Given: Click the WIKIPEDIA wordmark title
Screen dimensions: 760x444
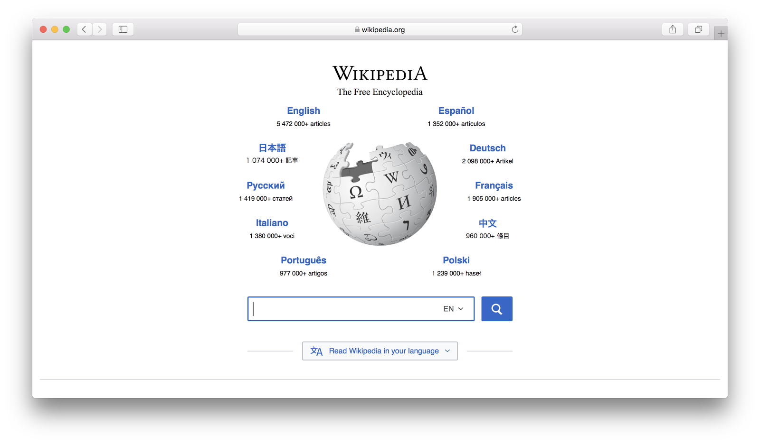Looking at the screenshot, I should click(x=380, y=74).
